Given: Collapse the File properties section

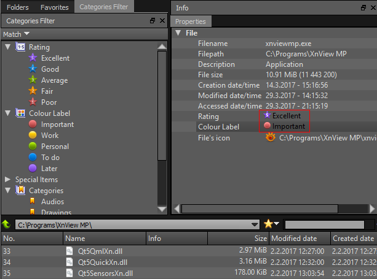Looking at the screenshot, I should pyautogui.click(x=178, y=33).
